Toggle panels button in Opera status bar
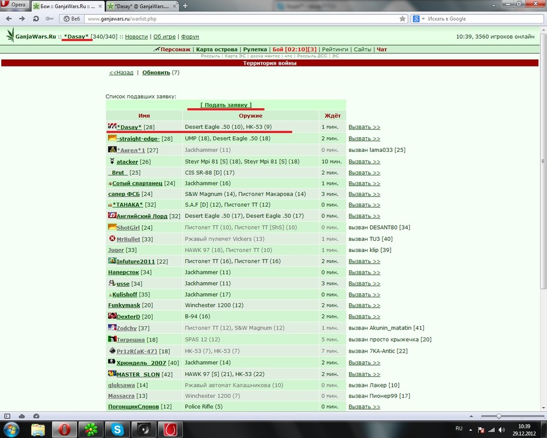The width and height of the screenshot is (547, 438). (x=7, y=416)
